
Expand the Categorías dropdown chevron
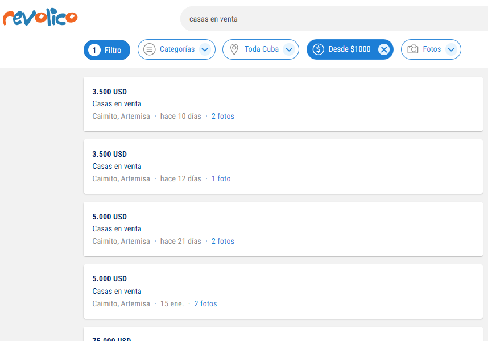click(x=205, y=49)
